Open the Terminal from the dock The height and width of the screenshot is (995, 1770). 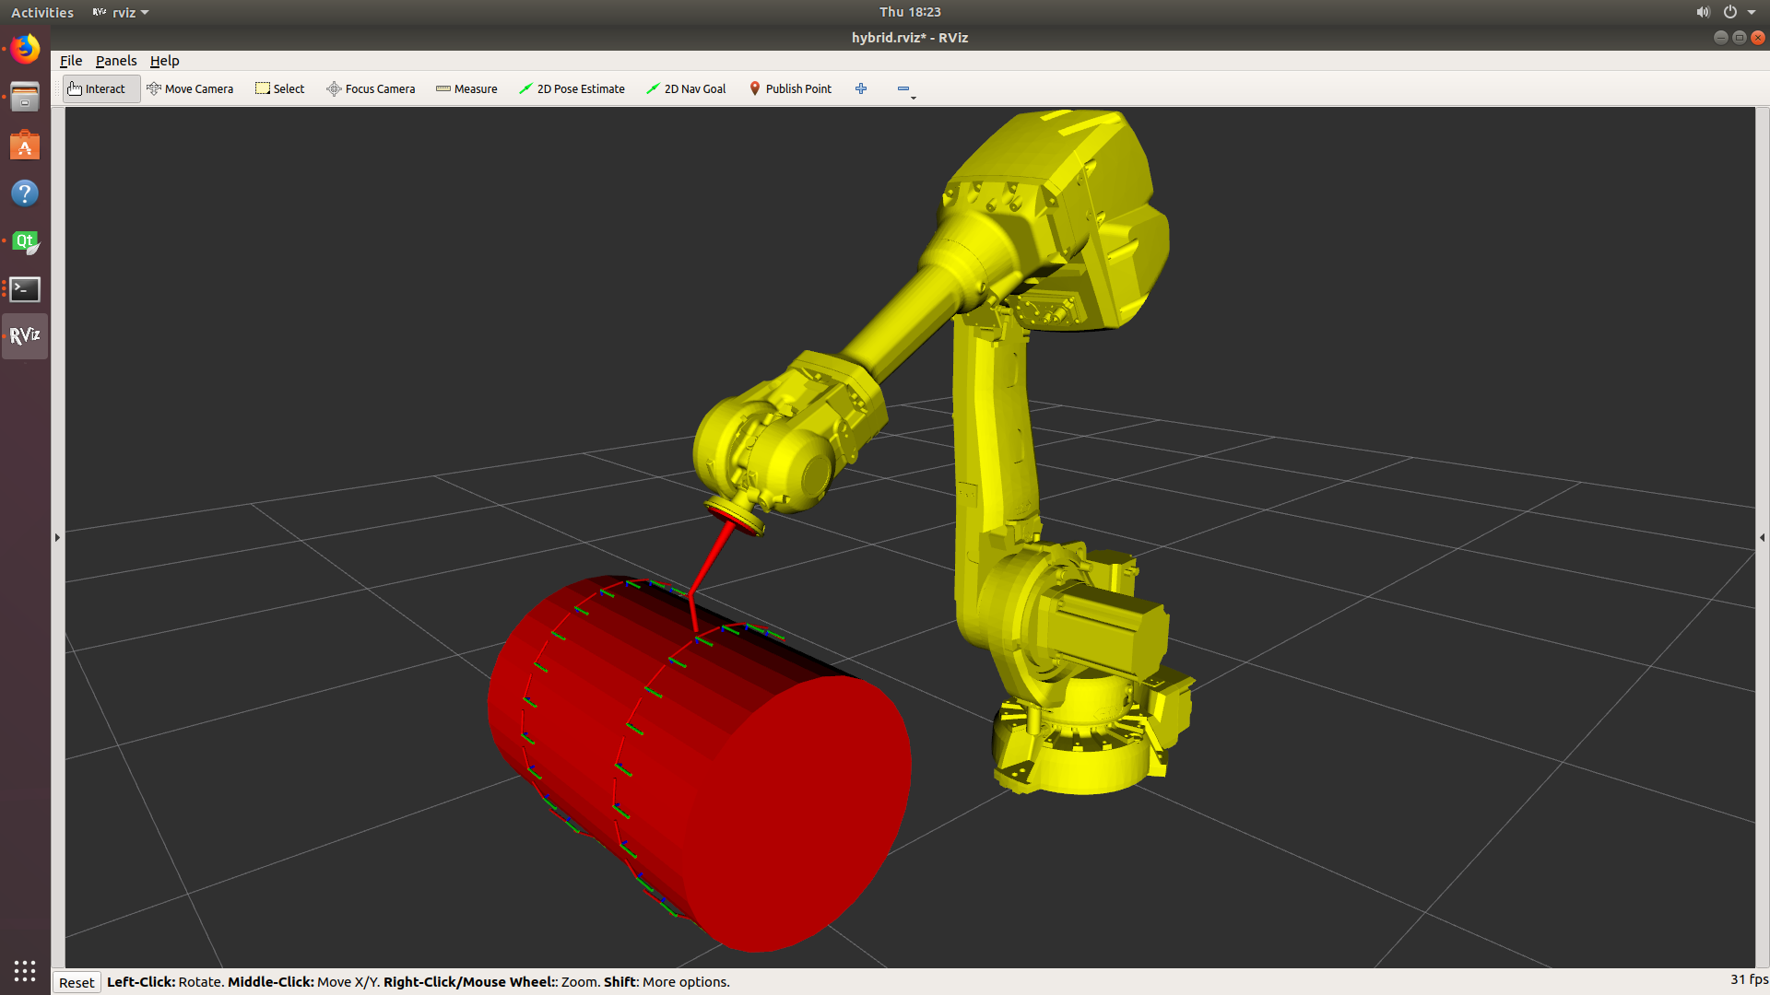(x=25, y=289)
